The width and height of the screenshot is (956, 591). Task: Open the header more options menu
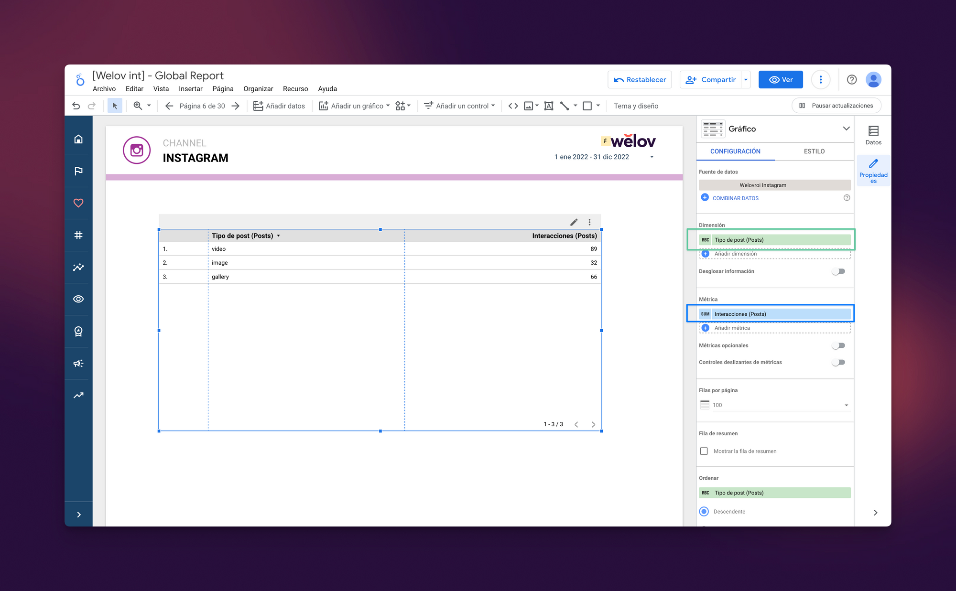click(x=821, y=79)
